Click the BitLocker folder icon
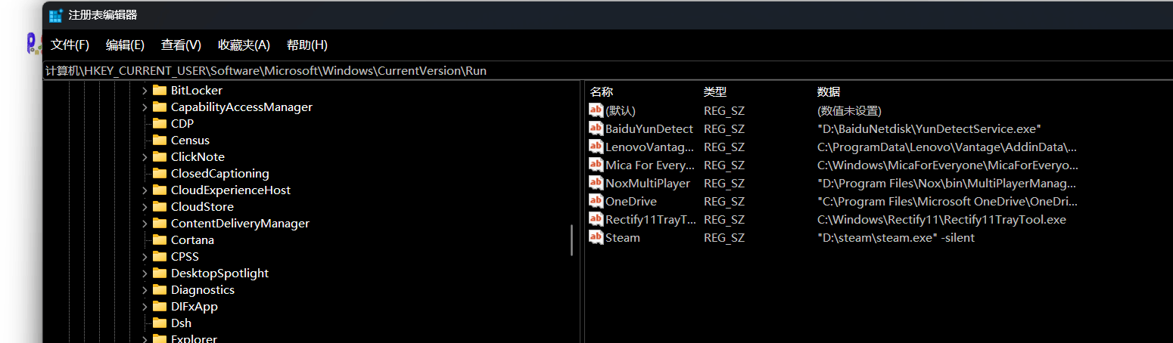The height and width of the screenshot is (343, 1173). click(x=159, y=90)
